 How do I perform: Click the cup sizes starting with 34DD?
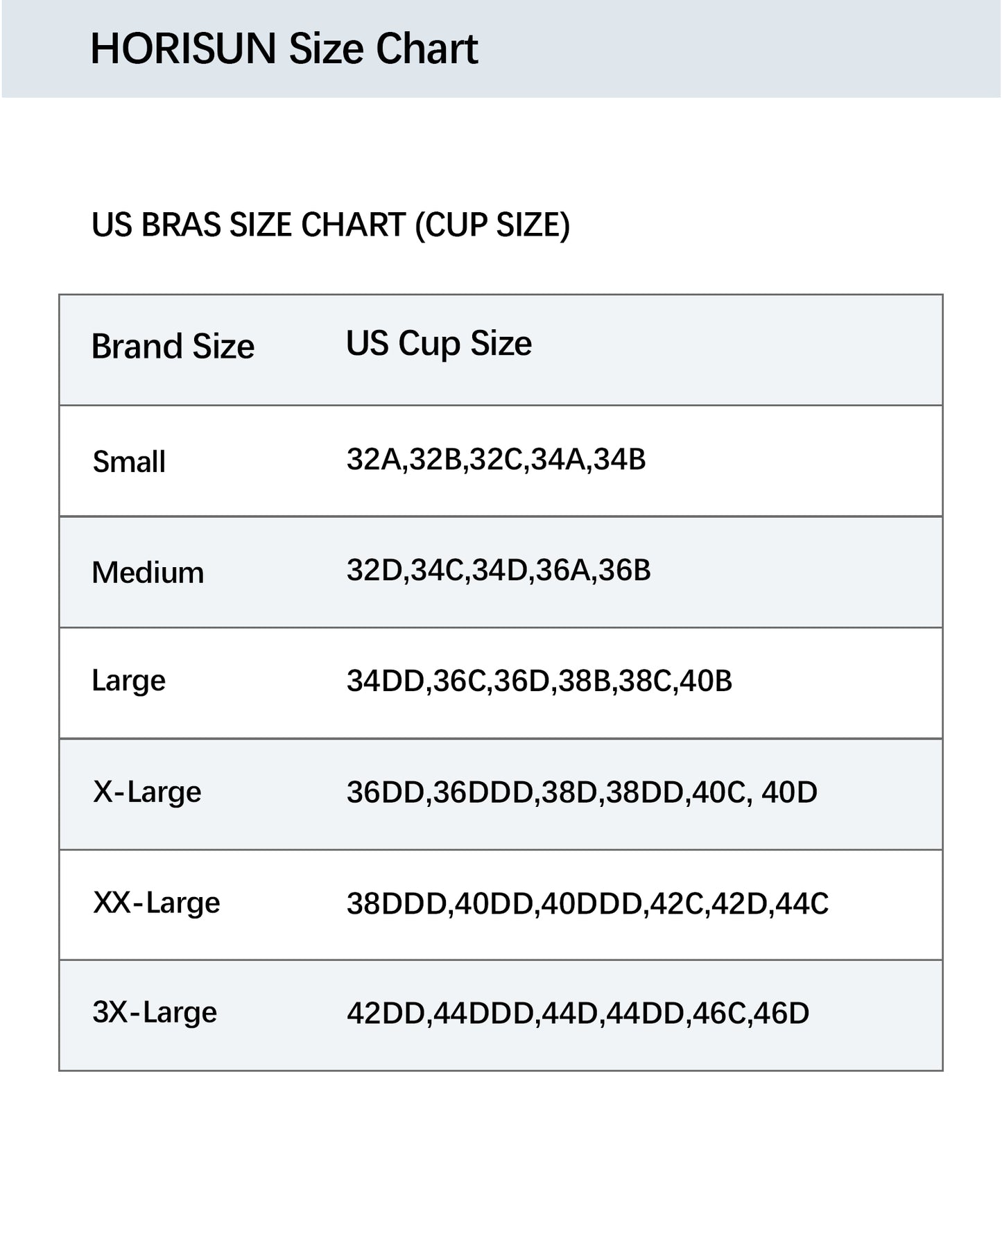pyautogui.click(x=539, y=681)
